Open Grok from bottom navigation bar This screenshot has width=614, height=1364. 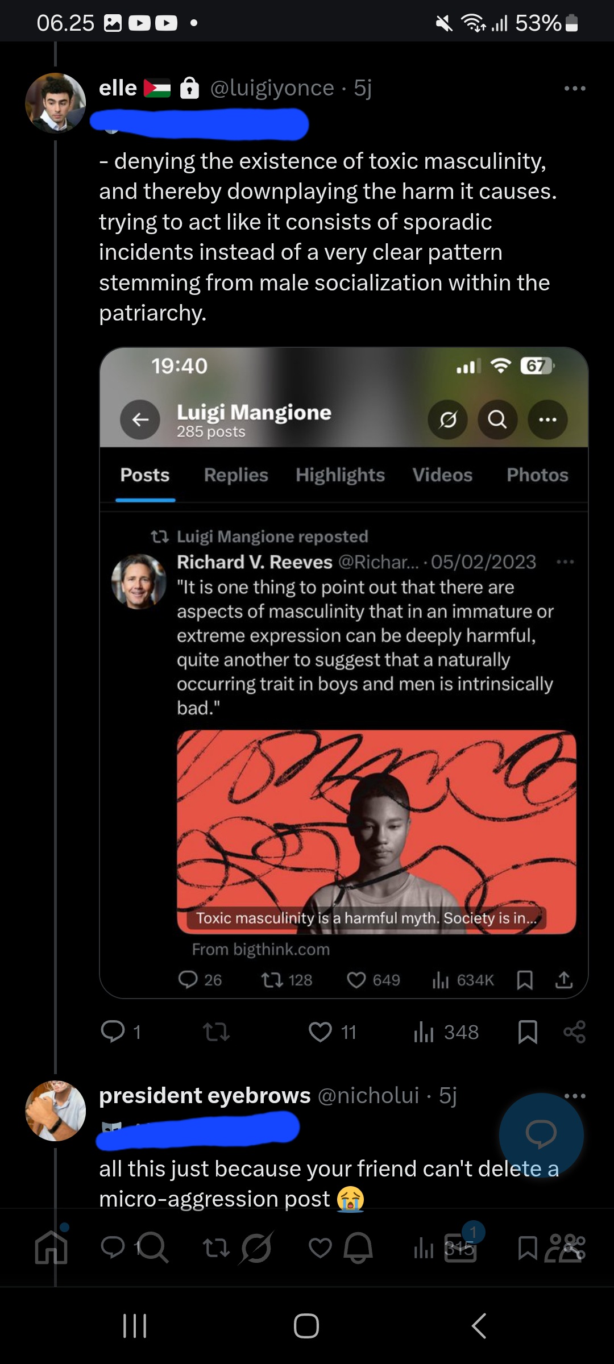257,1248
